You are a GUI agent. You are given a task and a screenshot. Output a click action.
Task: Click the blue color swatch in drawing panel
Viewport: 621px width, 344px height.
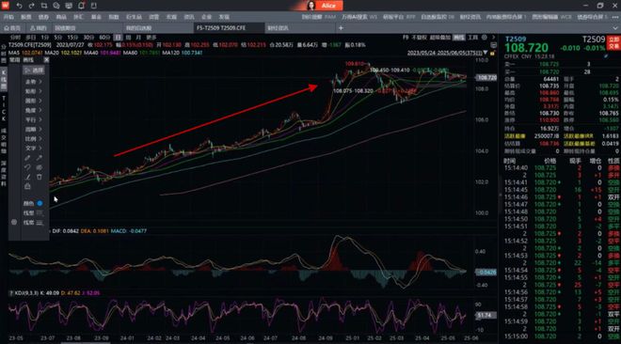click(40, 203)
